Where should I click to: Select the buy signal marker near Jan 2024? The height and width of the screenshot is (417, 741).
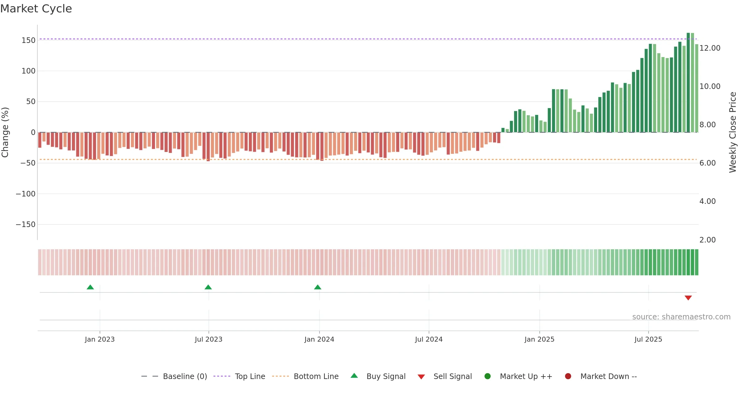(318, 287)
